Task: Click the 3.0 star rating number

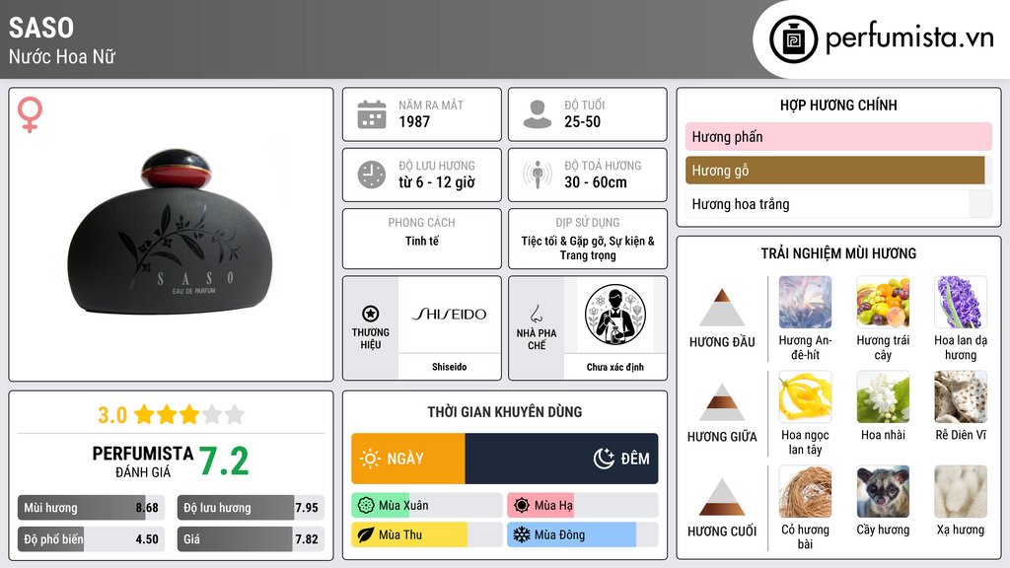Action: click(112, 415)
